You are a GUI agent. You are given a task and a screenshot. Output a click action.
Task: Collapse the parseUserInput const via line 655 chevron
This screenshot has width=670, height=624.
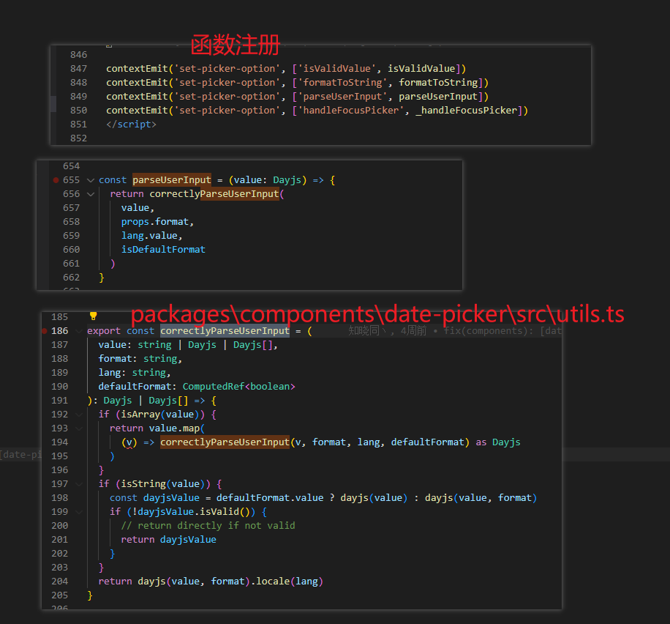pos(89,179)
